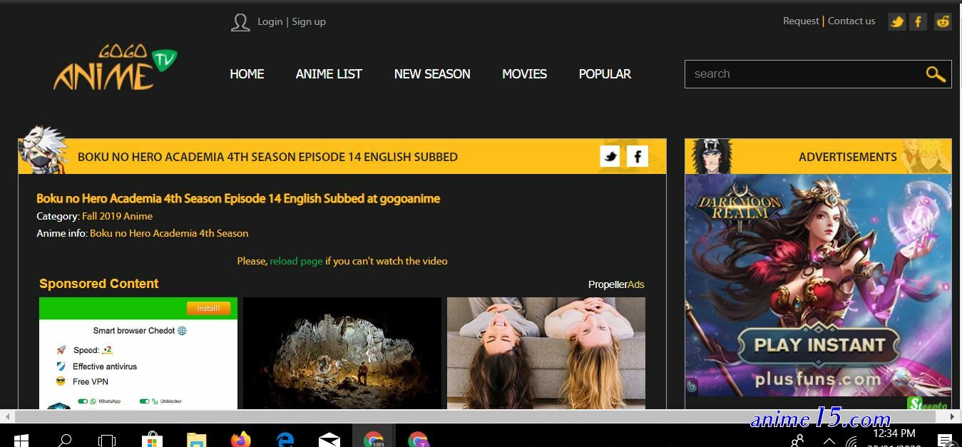Open the cave sponsored content thumbnail
Screen dimensions: 962x447
pos(342,353)
